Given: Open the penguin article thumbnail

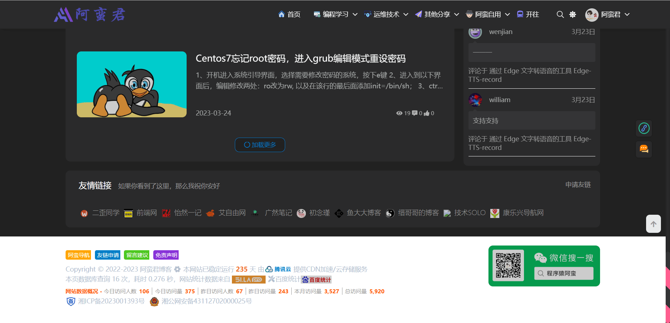Looking at the screenshot, I should pyautogui.click(x=132, y=84).
